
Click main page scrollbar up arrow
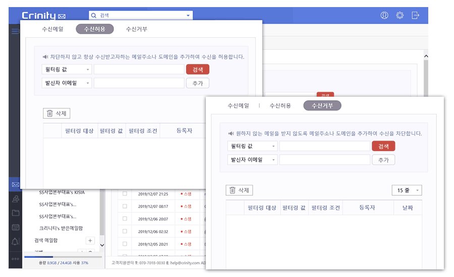(426, 56)
